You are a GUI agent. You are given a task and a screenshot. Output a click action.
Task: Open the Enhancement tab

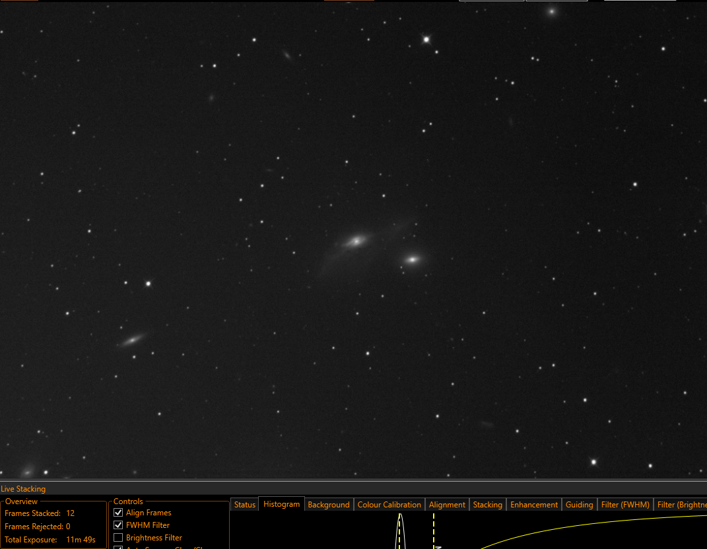[x=534, y=504]
